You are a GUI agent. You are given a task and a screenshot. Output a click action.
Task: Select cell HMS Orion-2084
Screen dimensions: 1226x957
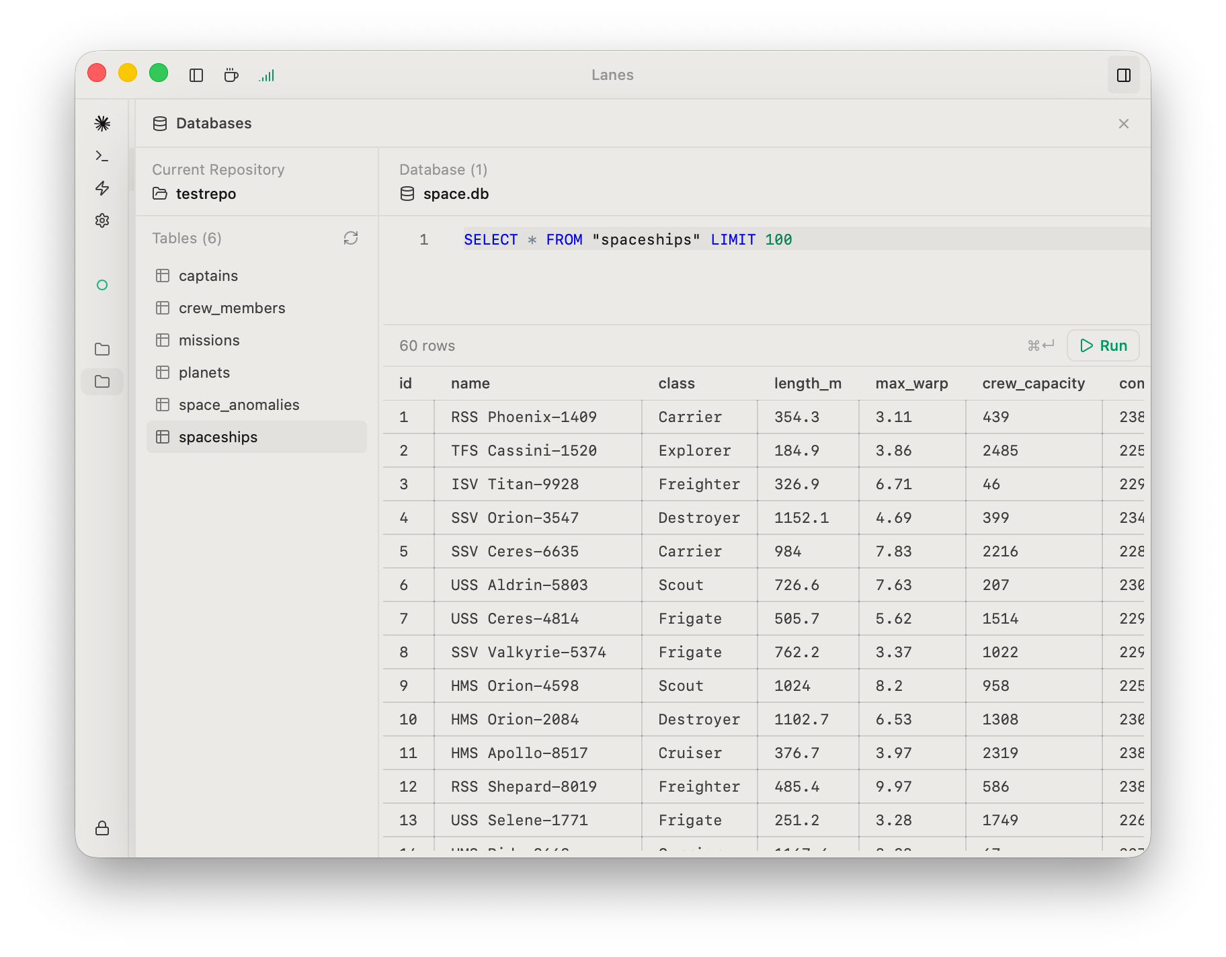[538, 719]
